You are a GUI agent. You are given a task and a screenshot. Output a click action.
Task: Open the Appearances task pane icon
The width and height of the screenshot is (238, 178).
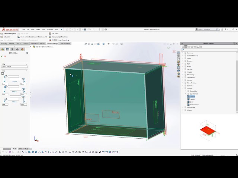pos(178,65)
